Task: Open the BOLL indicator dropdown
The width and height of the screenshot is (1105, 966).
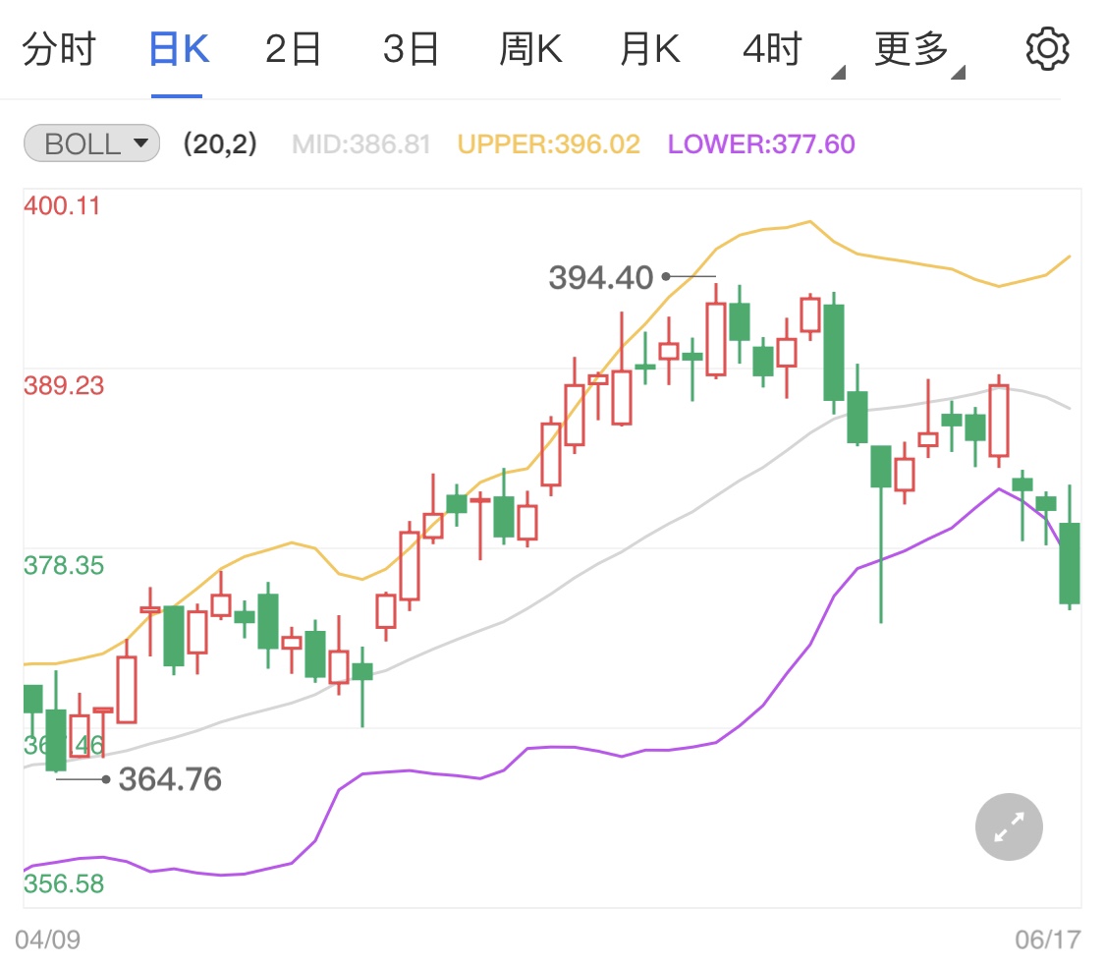Action: click(x=91, y=143)
